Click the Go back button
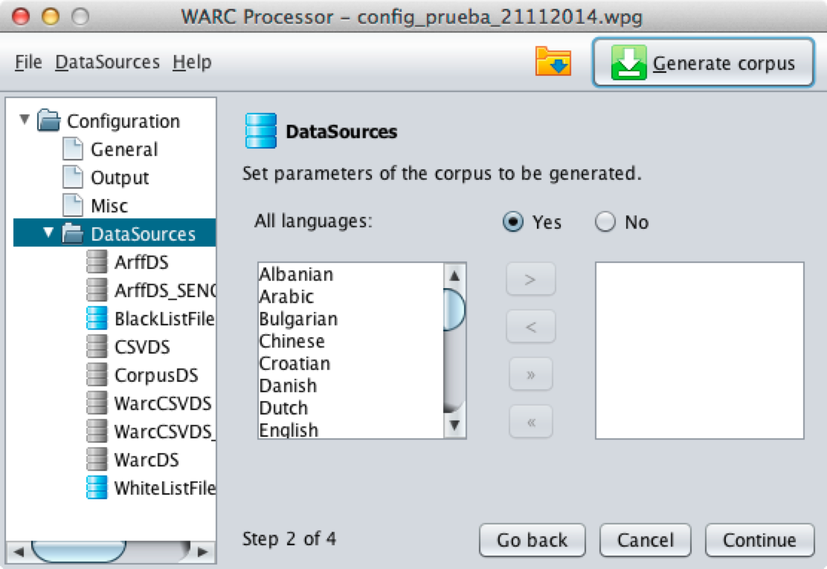Viewport: 827px width, 569px height. click(x=532, y=540)
